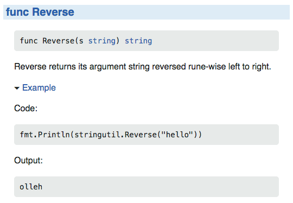Click the Println call in example code
293x203 pixels.
pyautogui.click(x=54, y=135)
